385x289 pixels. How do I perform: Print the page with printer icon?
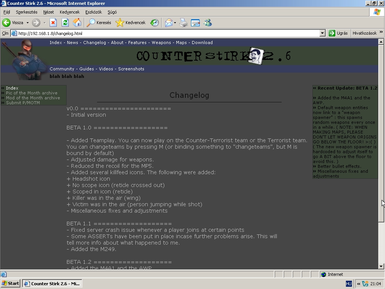(x=183, y=23)
